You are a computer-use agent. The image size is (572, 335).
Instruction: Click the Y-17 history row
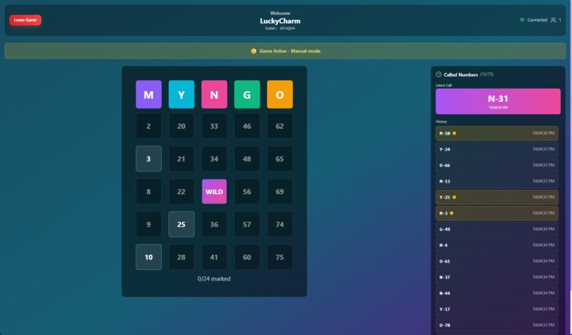(x=497, y=310)
